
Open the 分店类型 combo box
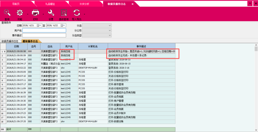pyautogui.click(x=97, y=35)
